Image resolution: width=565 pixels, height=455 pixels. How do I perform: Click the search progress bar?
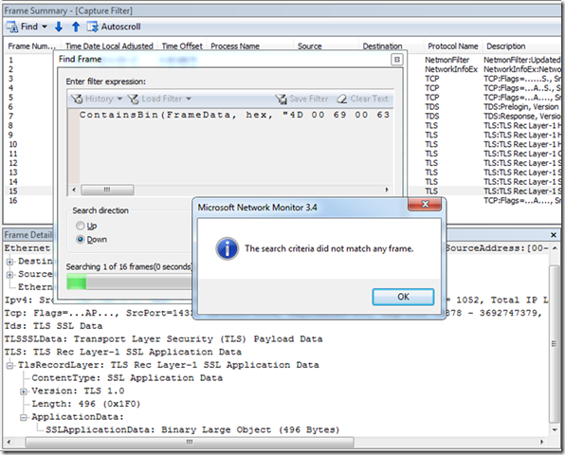pos(130,282)
